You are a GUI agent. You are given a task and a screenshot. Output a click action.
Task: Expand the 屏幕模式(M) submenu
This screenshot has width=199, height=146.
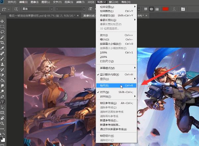tap(116, 68)
